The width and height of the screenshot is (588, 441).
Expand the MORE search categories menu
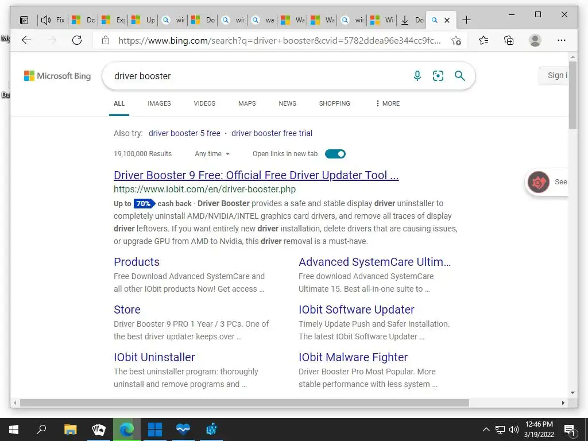[x=388, y=103]
